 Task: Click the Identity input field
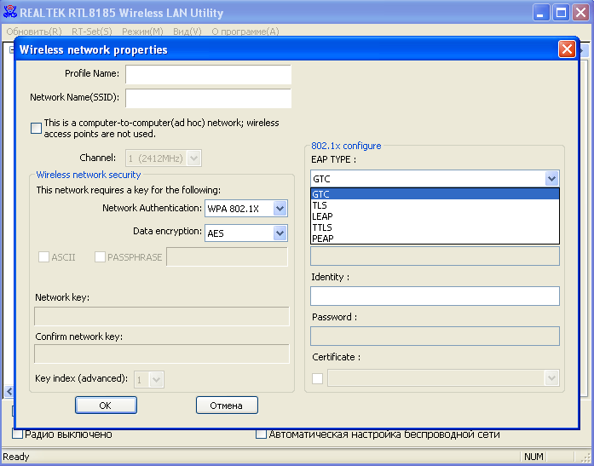click(x=435, y=296)
